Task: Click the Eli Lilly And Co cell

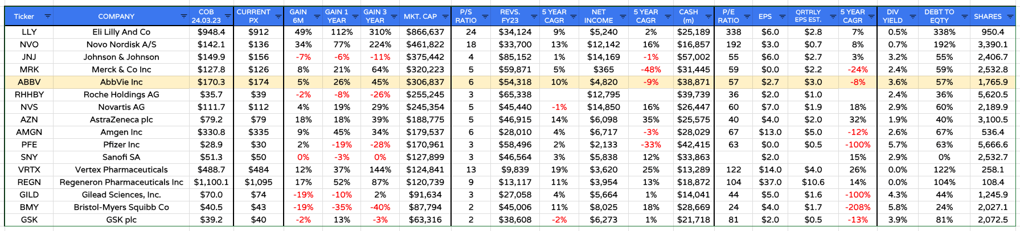Action: (x=122, y=32)
